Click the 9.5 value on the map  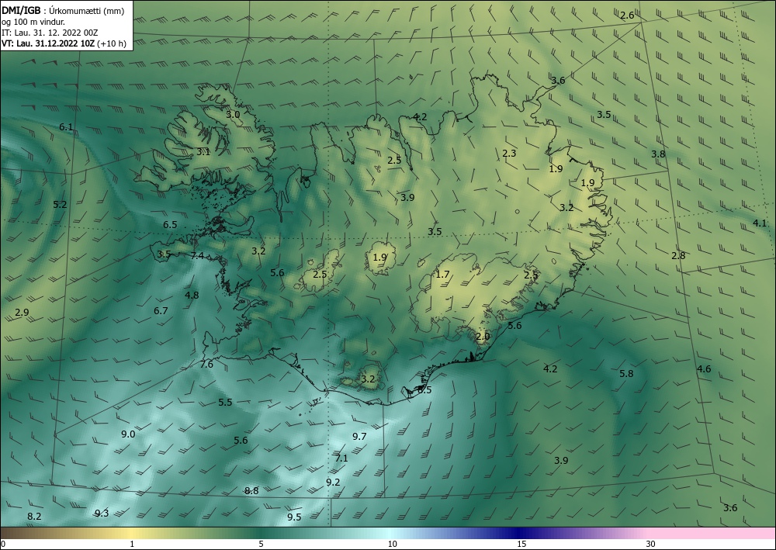tap(294, 517)
